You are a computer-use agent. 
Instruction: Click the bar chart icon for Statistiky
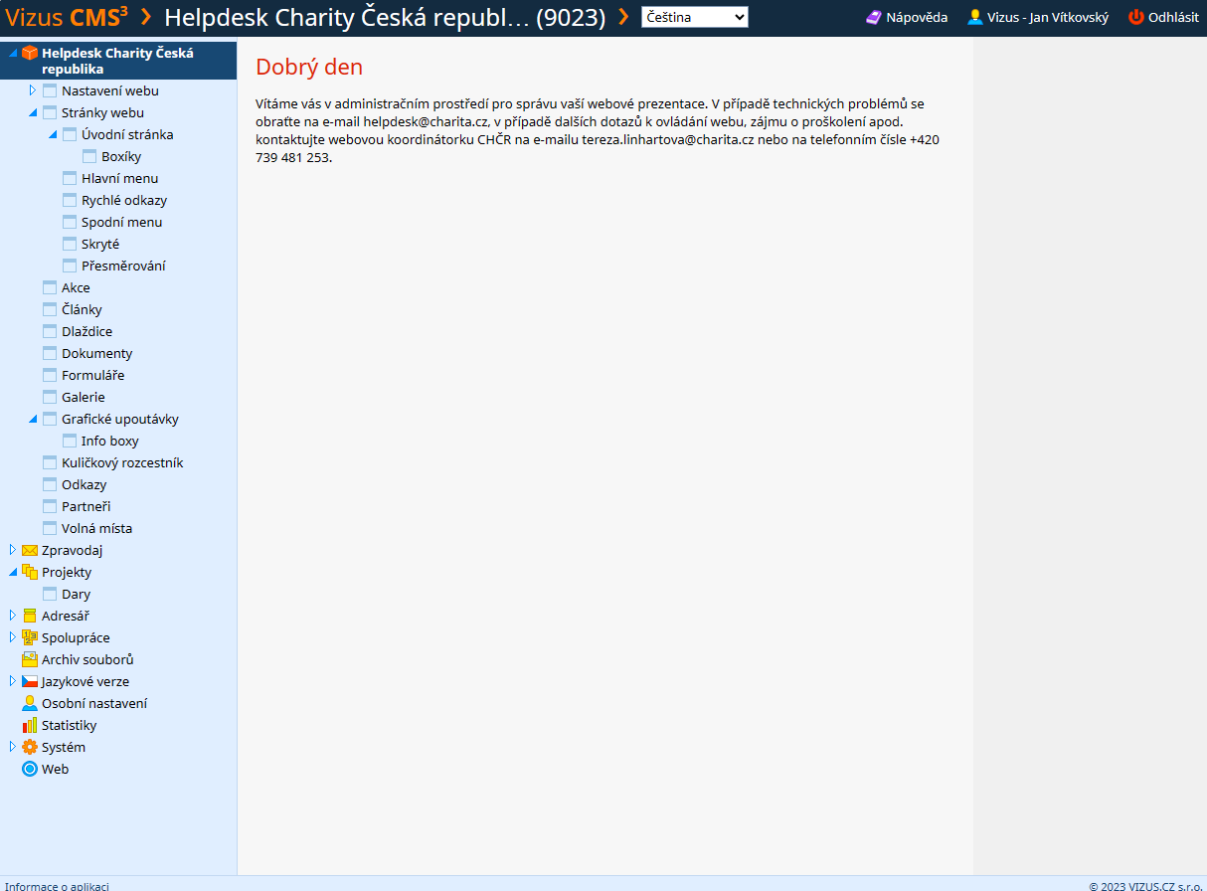[30, 725]
